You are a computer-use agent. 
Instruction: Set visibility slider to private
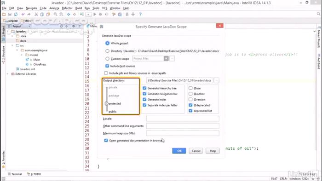[x=113, y=87]
